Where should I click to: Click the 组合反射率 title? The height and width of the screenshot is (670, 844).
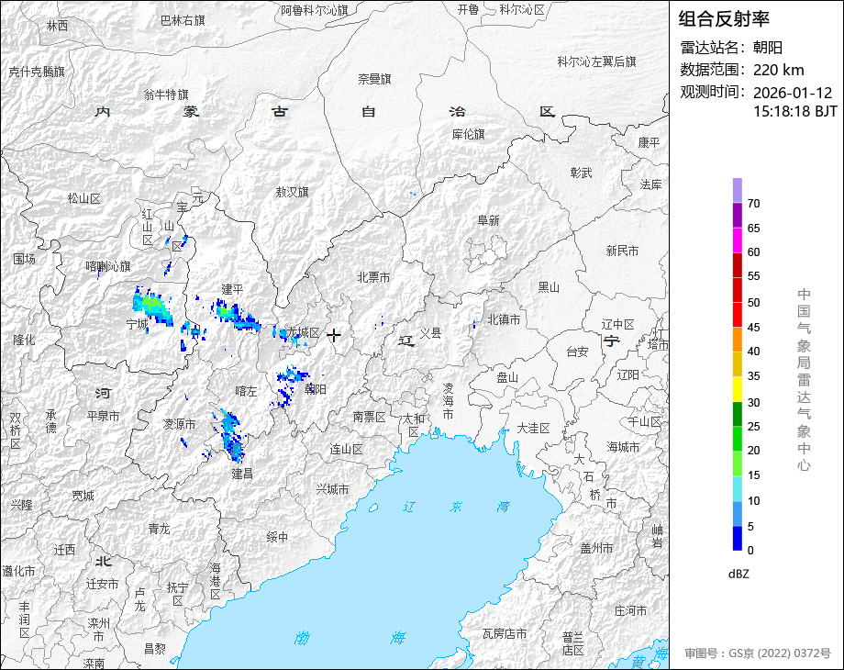pyautogui.click(x=724, y=19)
